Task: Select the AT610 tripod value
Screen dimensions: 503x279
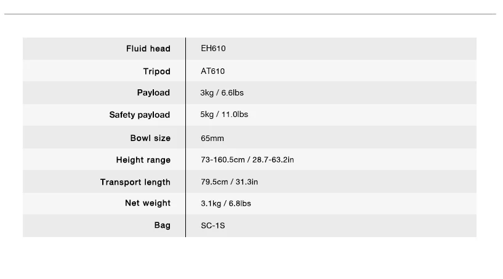Action: click(x=212, y=71)
